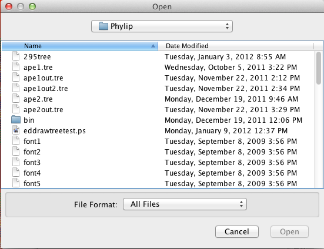Screen dimensions: 324x249
Task: Toggle sort order arrow in Name column
Action: pos(153,46)
